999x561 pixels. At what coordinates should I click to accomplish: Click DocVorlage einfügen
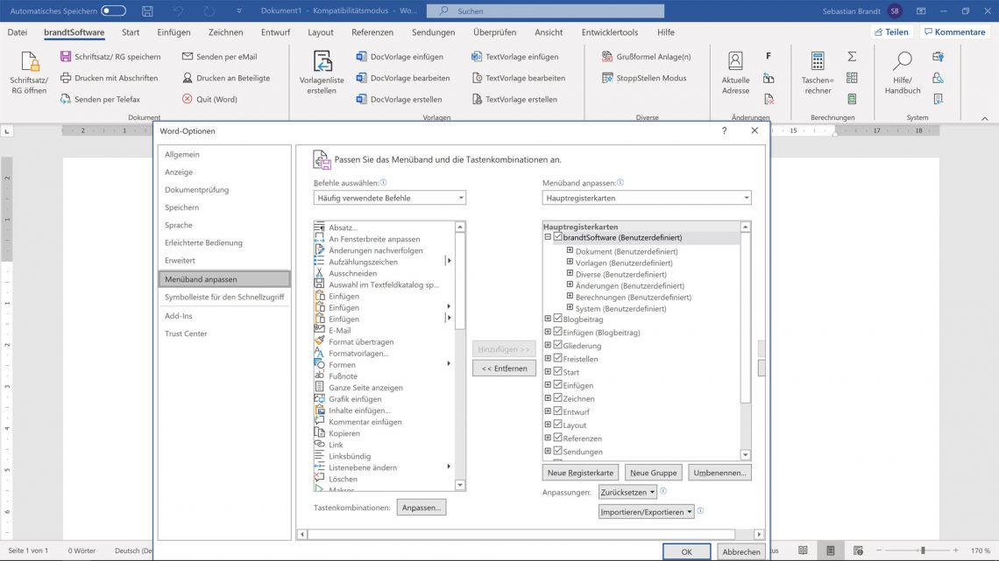400,57
